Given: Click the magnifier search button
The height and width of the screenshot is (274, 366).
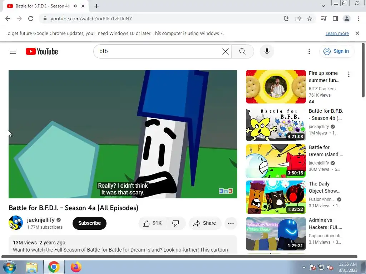Looking at the screenshot, I should (243, 51).
